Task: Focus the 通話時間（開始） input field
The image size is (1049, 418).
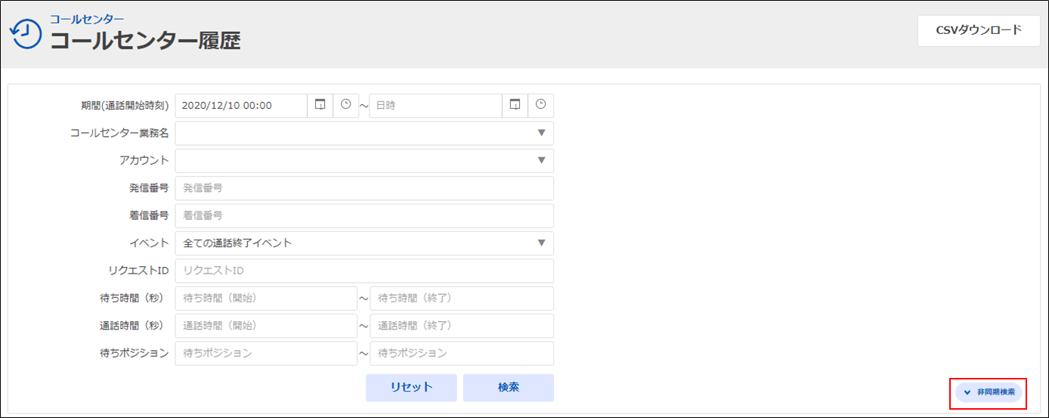Action: [x=266, y=326]
